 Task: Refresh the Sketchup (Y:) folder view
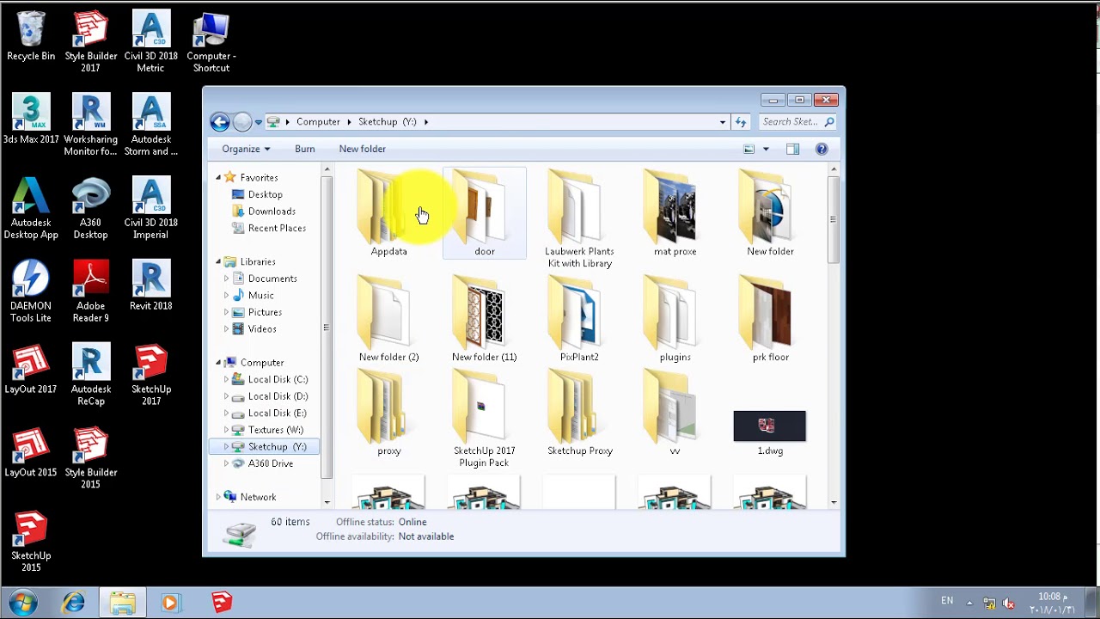coord(741,122)
